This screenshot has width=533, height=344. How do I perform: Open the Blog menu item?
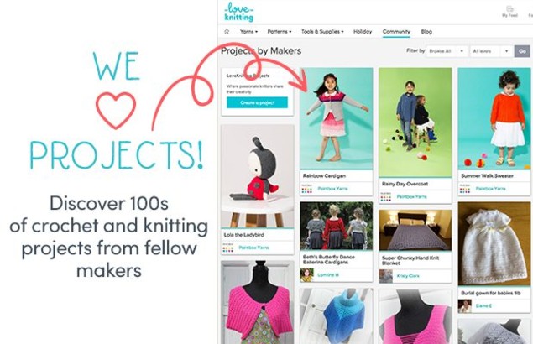click(426, 32)
